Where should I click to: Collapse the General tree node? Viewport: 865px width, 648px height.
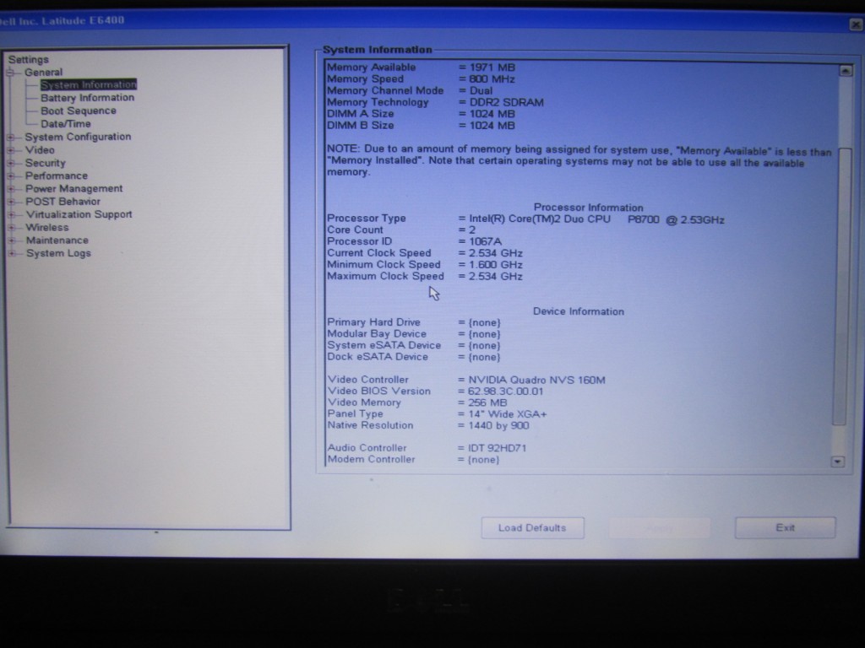[10, 73]
